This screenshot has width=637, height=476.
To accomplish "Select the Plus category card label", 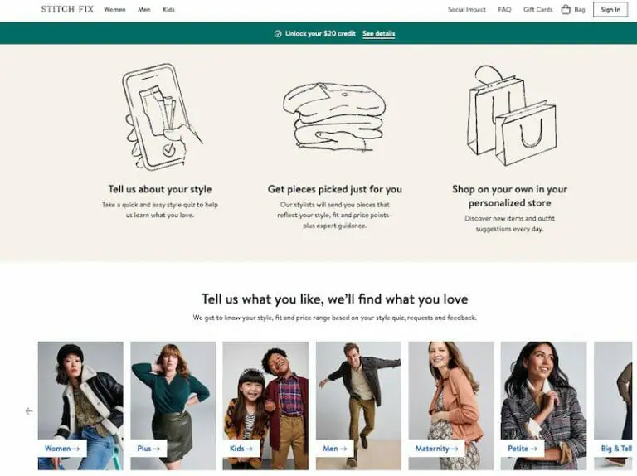I will click(148, 449).
